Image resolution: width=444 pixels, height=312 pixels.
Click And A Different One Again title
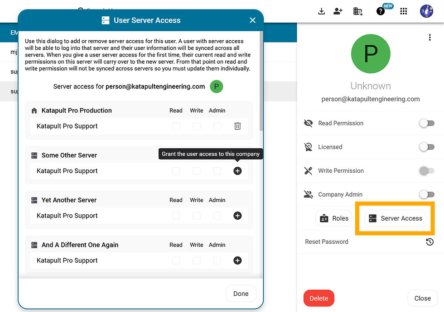[80, 245]
